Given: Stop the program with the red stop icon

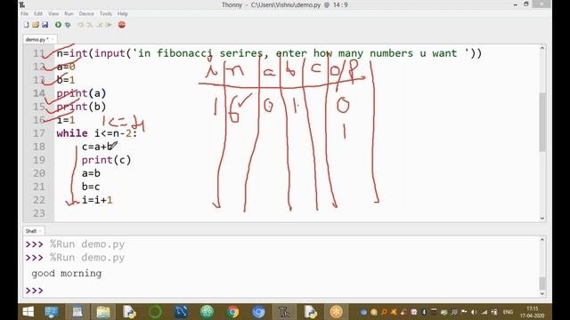Looking at the screenshot, I should pyautogui.click(x=122, y=25).
